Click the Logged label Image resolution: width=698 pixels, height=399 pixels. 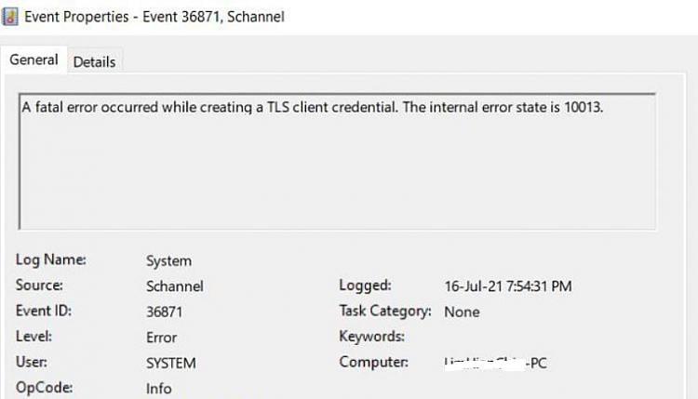coord(365,286)
